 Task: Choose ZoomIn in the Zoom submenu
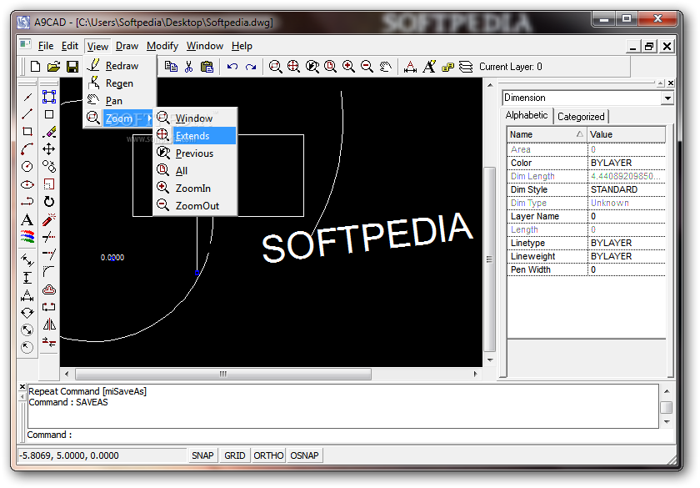tap(195, 189)
